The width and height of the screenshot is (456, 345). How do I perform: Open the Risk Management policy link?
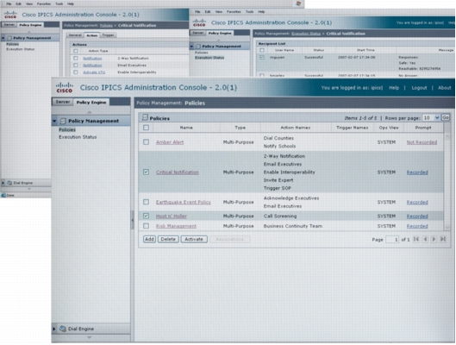[x=176, y=226]
